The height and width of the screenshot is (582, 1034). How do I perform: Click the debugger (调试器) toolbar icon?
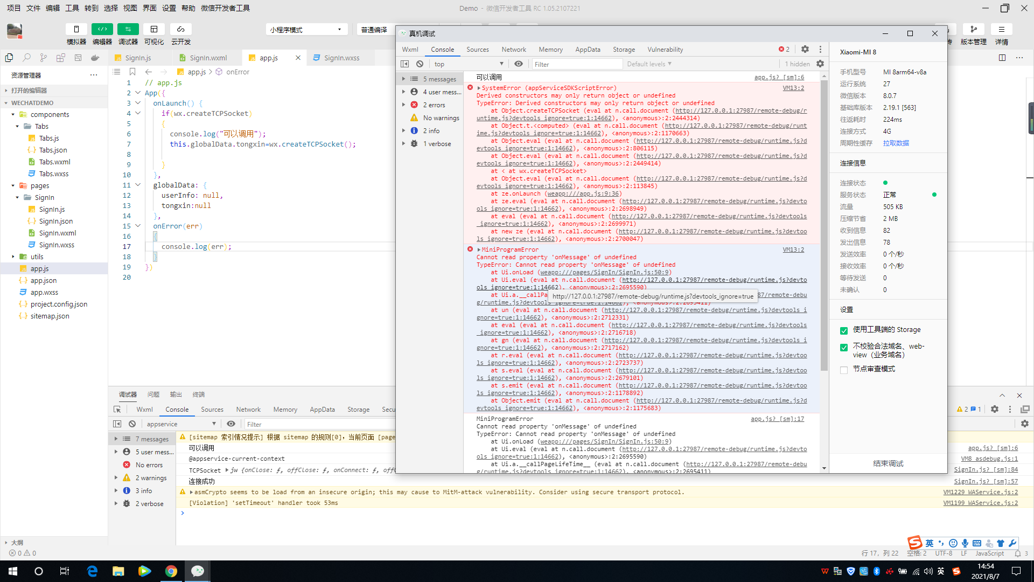[x=128, y=29]
